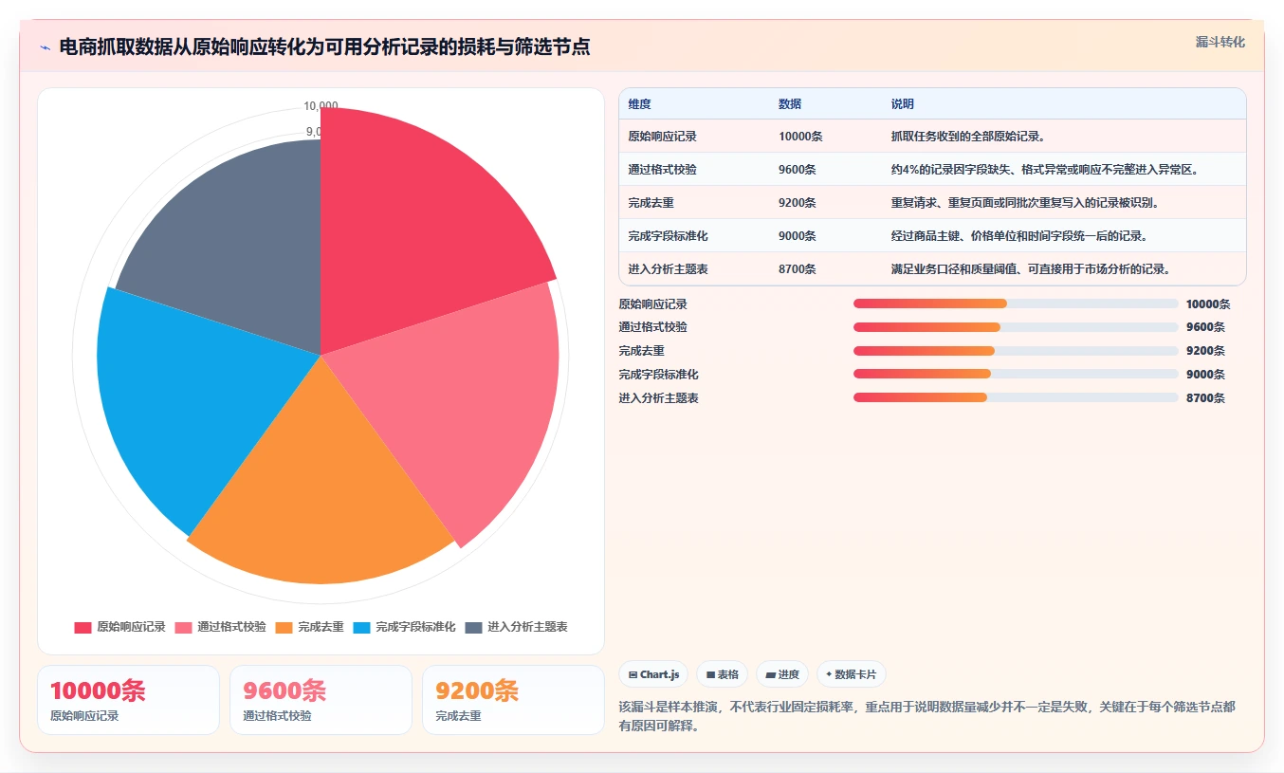Screen dimensions: 1284x773
Task: Click the 9200条 value in the table
Action: click(798, 203)
